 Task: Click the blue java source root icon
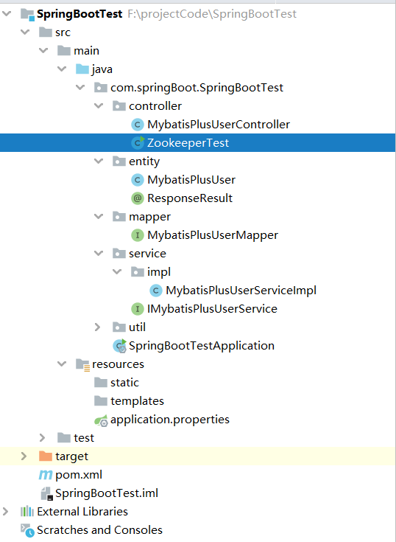tap(82, 69)
